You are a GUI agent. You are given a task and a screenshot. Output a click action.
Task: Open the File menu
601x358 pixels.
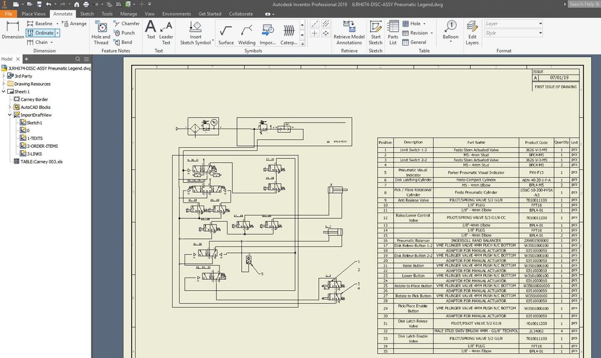click(8, 14)
